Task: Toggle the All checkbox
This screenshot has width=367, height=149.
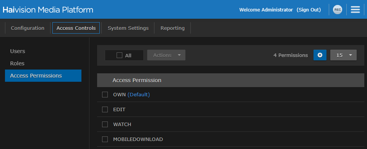Action: (119, 55)
